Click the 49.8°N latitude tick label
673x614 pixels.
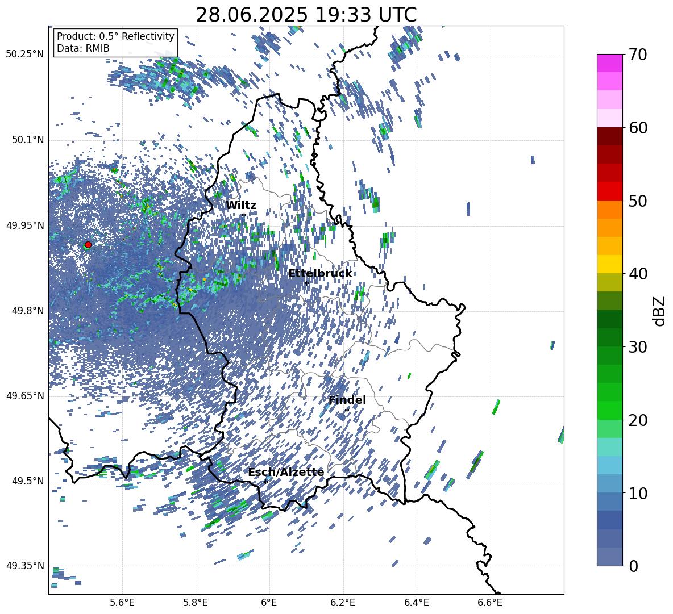coord(28,311)
